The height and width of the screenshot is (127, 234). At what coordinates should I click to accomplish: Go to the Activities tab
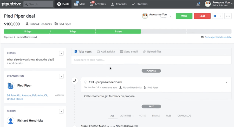pos(98,4)
